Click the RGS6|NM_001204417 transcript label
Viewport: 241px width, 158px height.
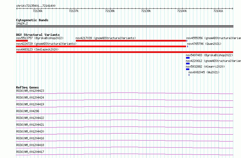click(30, 152)
